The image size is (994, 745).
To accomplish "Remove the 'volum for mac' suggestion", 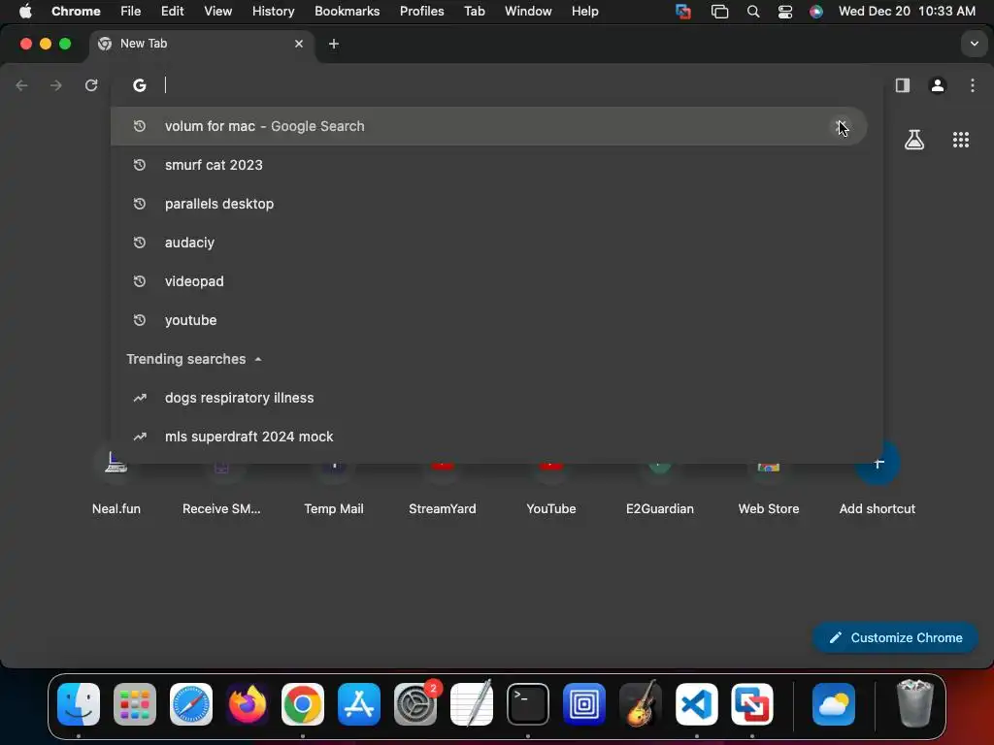I will click(841, 126).
